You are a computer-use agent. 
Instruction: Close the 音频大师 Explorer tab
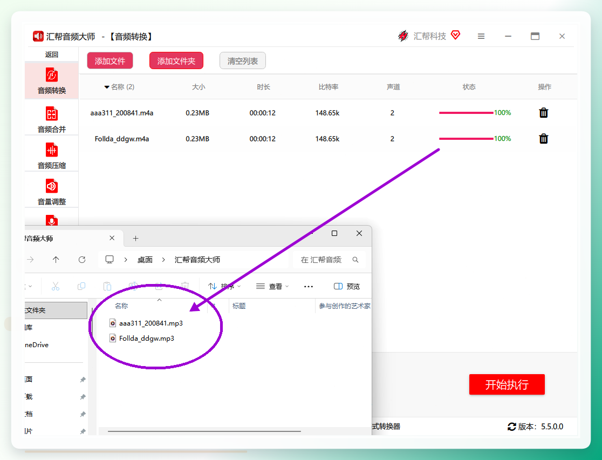coord(112,238)
